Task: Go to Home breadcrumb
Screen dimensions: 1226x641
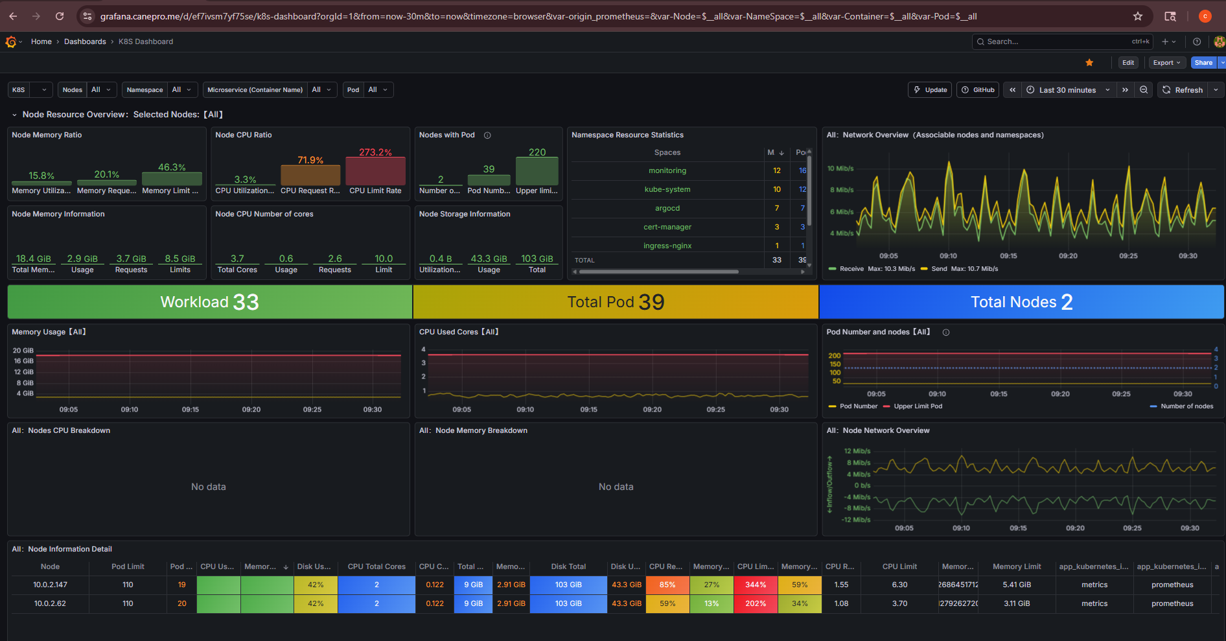Action: click(x=41, y=41)
